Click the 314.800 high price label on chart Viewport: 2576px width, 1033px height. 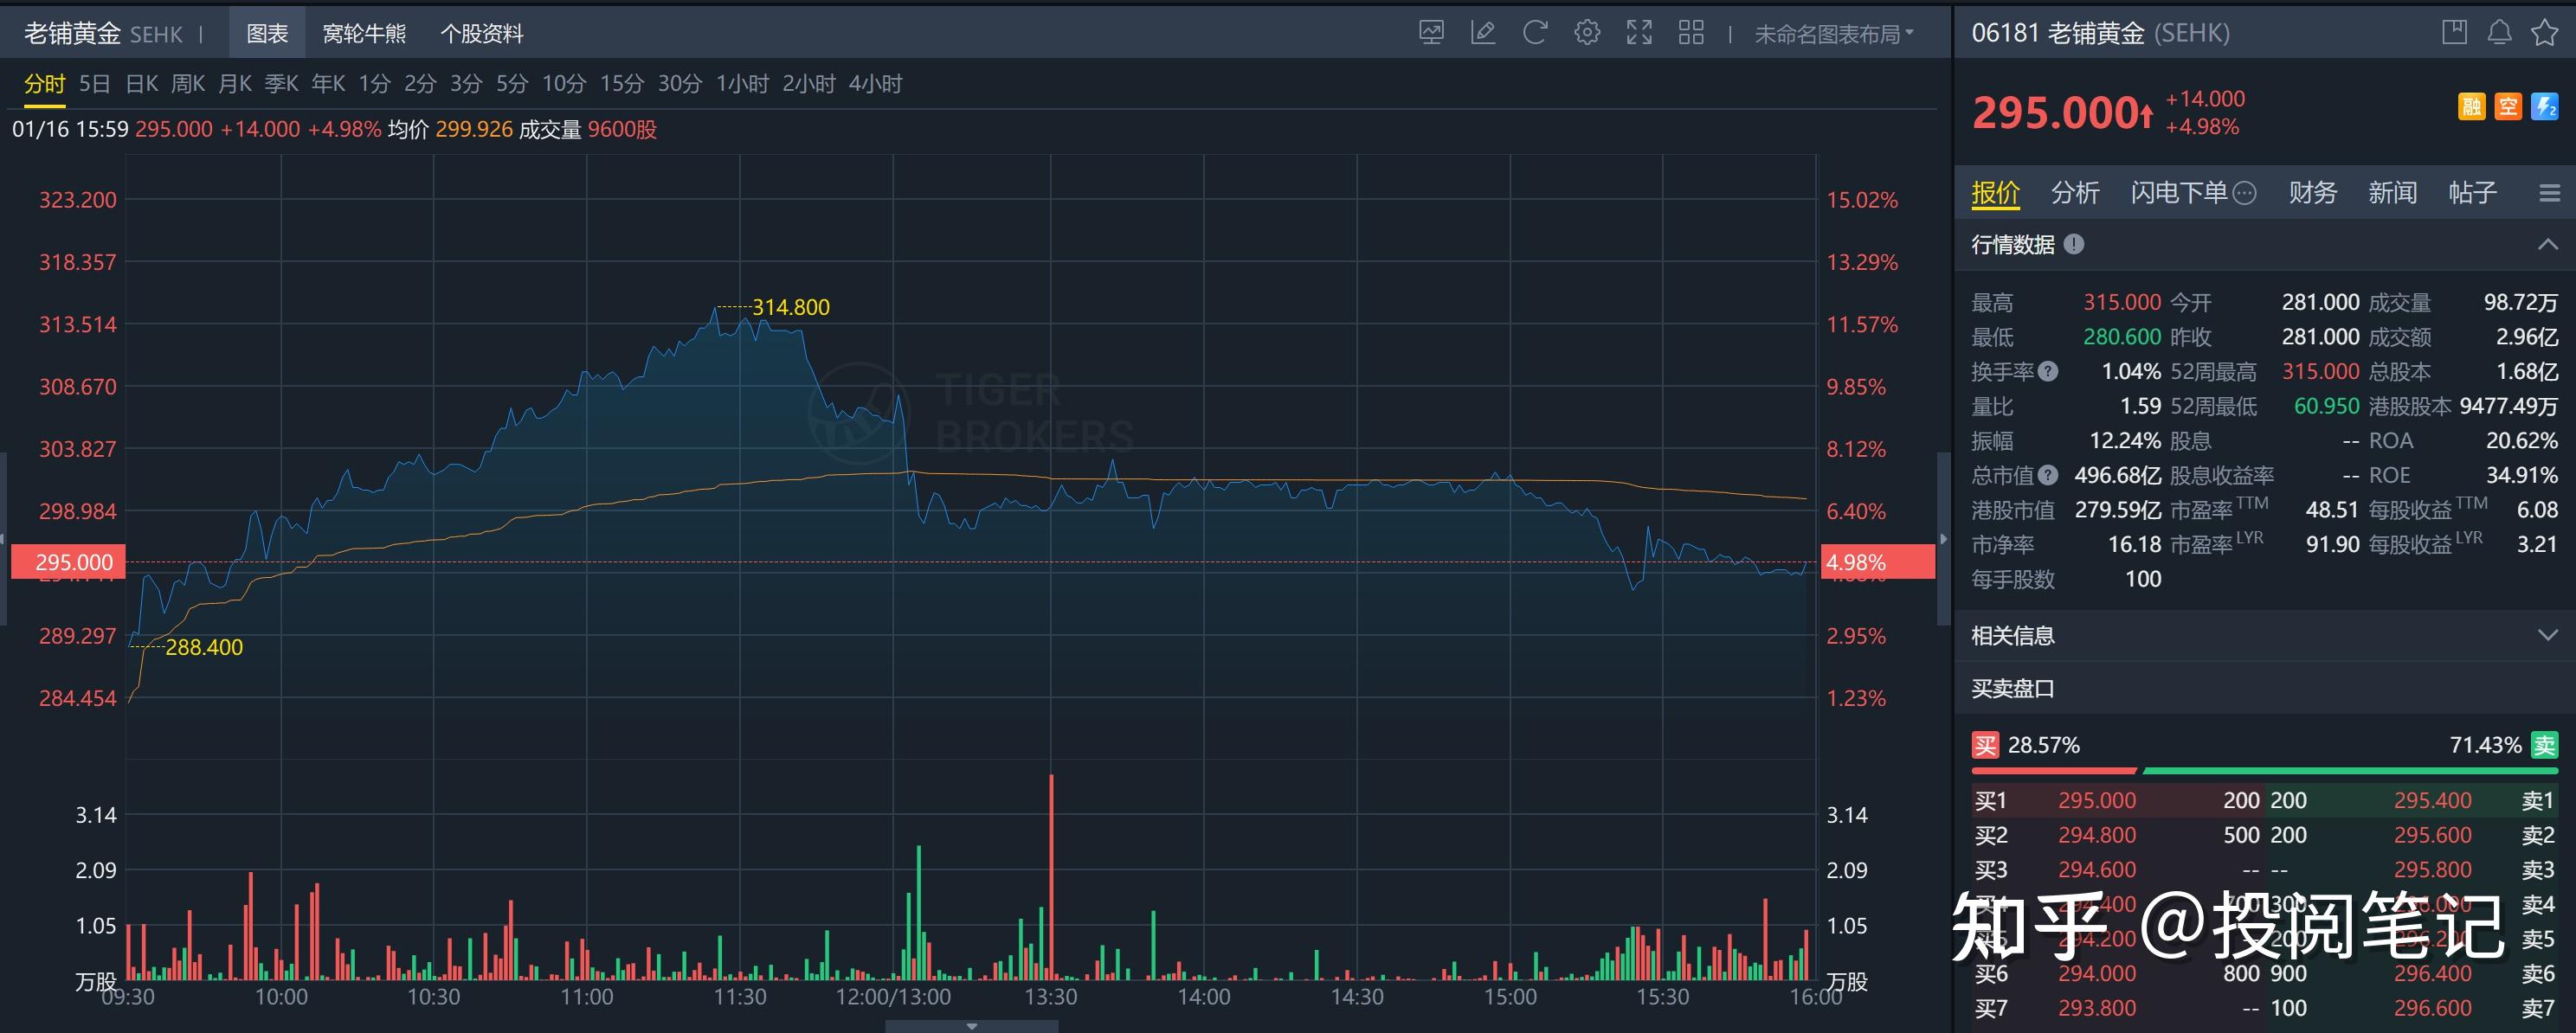791,307
